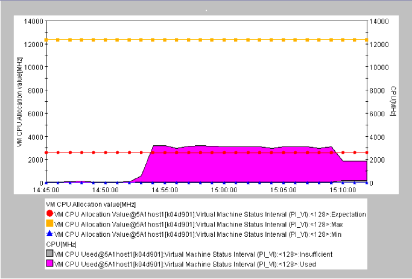Click the left axis 6000 label
This screenshot has width=412, height=279.
(36, 114)
